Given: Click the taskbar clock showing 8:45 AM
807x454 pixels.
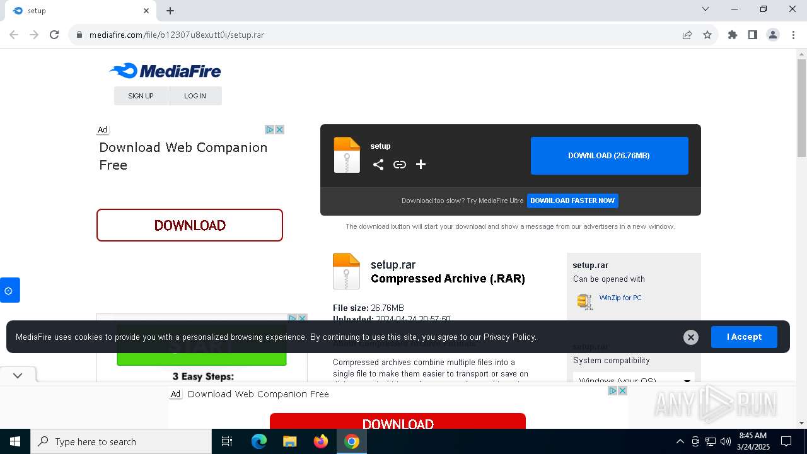Looking at the screenshot, I should 753,441.
